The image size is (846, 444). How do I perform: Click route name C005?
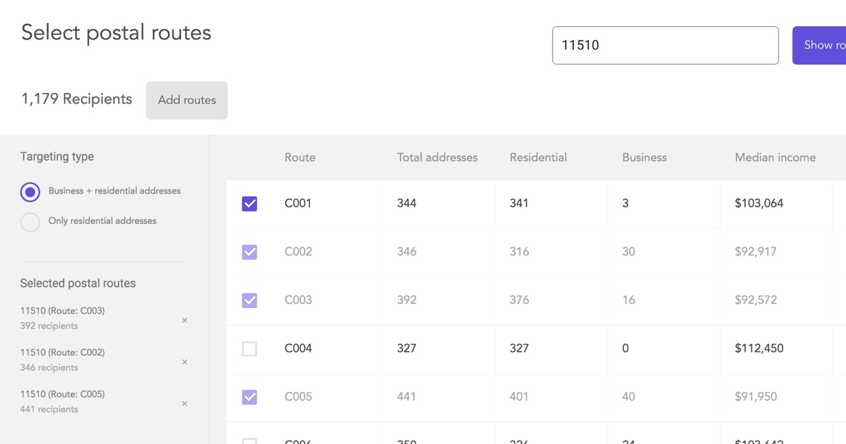[x=298, y=397]
